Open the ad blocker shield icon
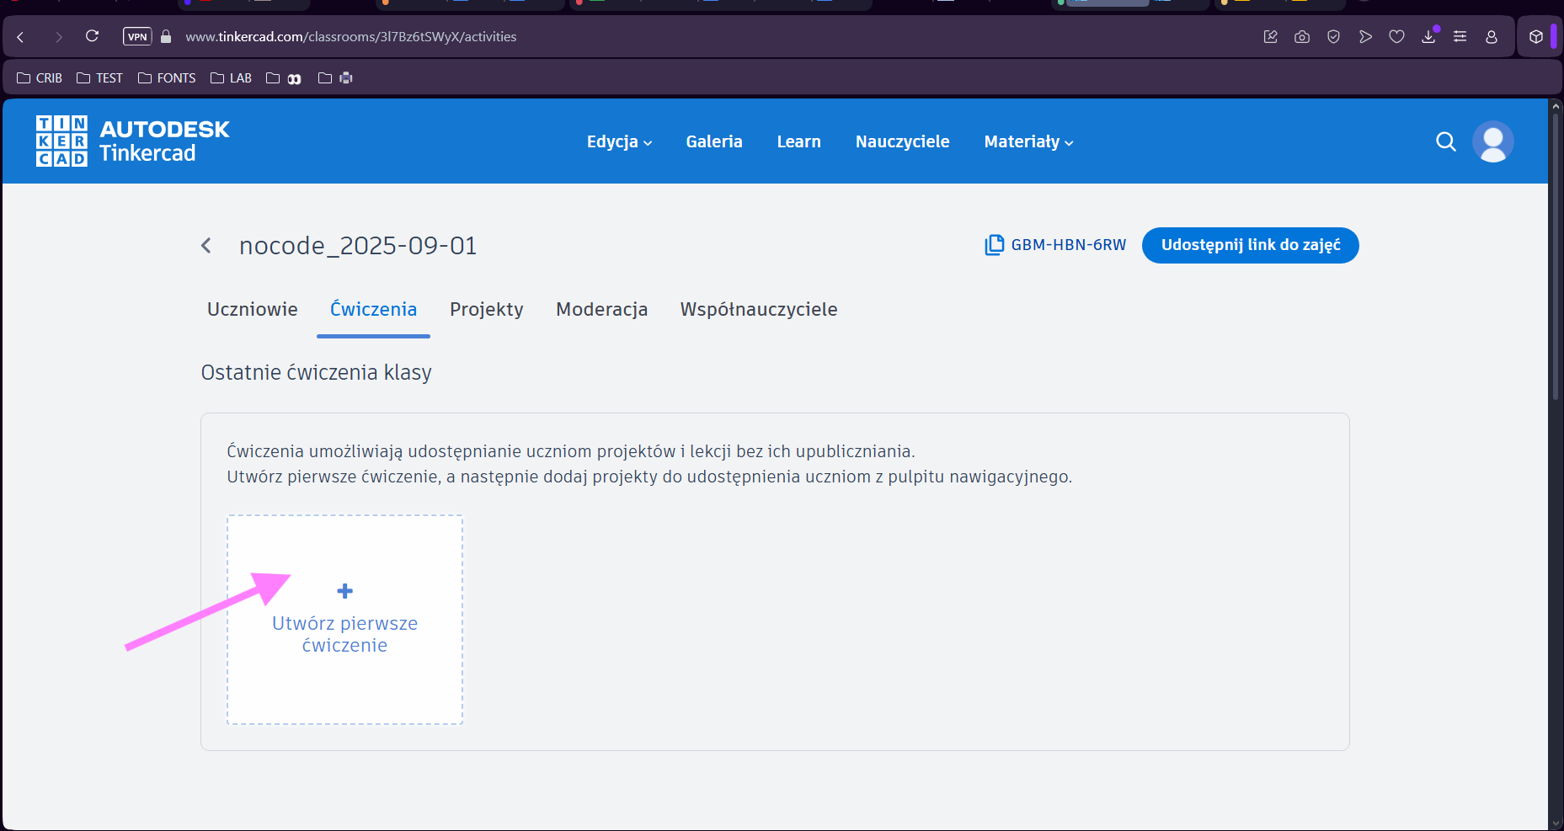The image size is (1564, 831). (x=1333, y=37)
